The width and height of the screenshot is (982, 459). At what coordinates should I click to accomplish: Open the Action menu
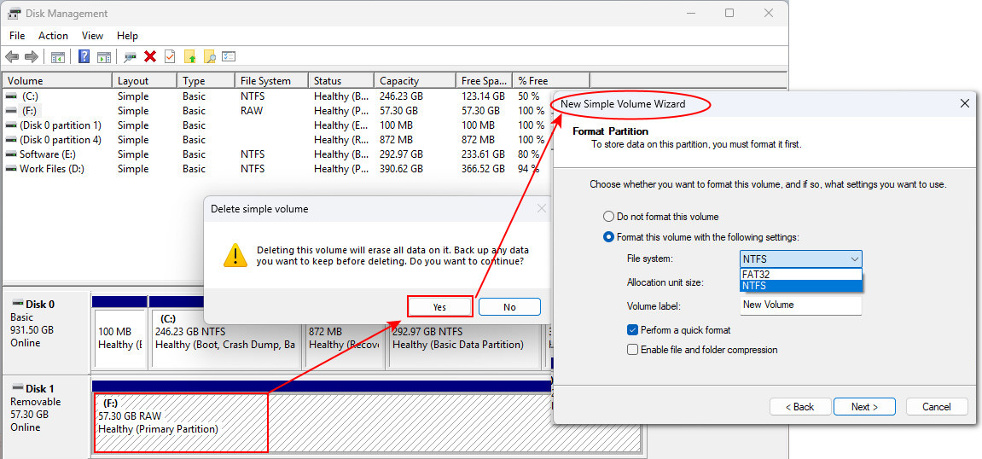[x=53, y=36]
